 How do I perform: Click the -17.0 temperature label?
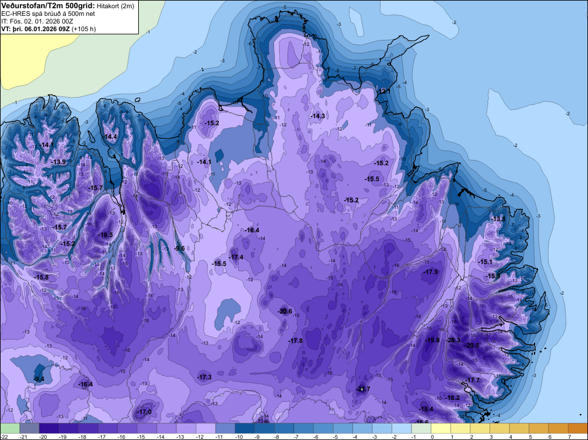tap(145, 412)
